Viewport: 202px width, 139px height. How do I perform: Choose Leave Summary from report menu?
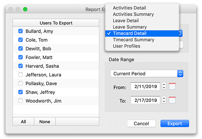[142, 27]
